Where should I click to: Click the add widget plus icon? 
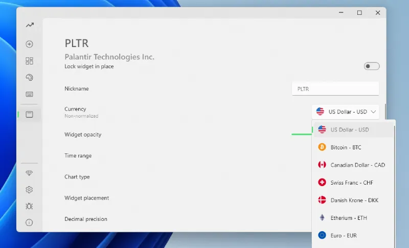30,44
